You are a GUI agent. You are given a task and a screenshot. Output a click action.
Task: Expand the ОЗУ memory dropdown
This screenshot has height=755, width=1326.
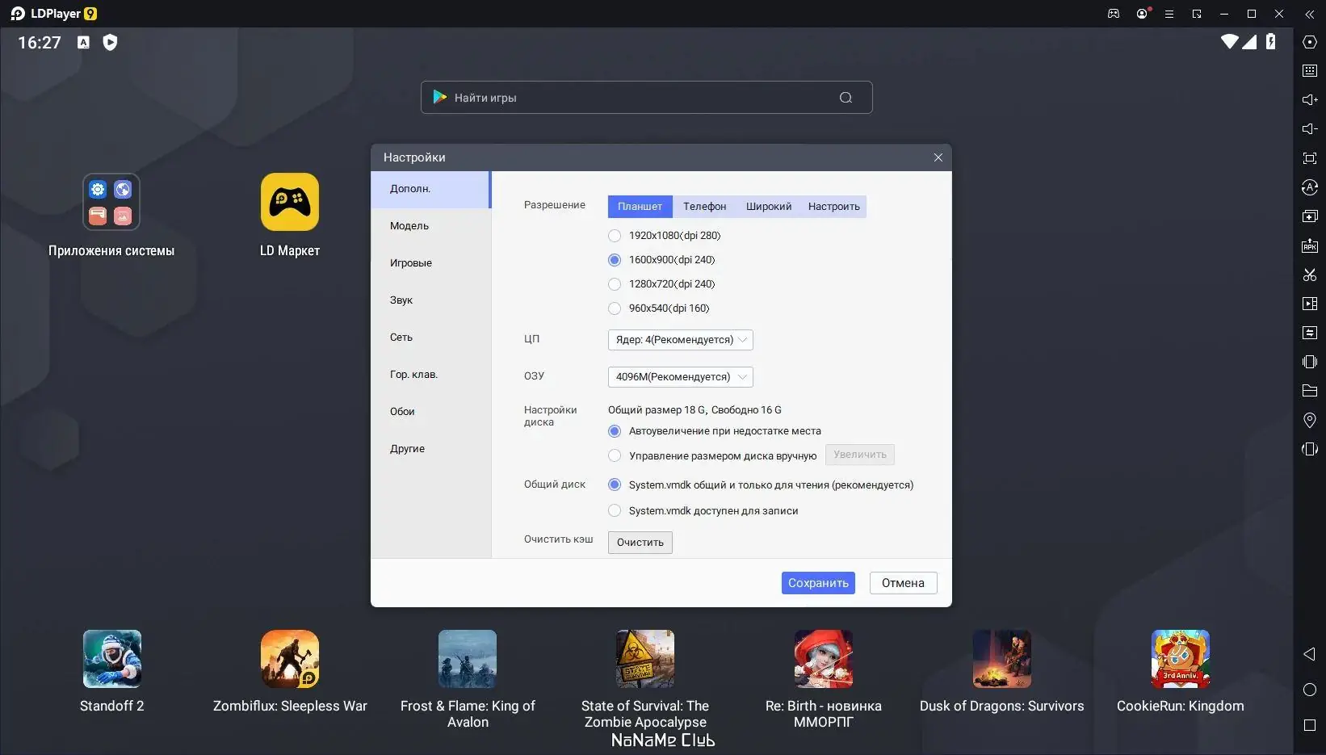pyautogui.click(x=681, y=377)
